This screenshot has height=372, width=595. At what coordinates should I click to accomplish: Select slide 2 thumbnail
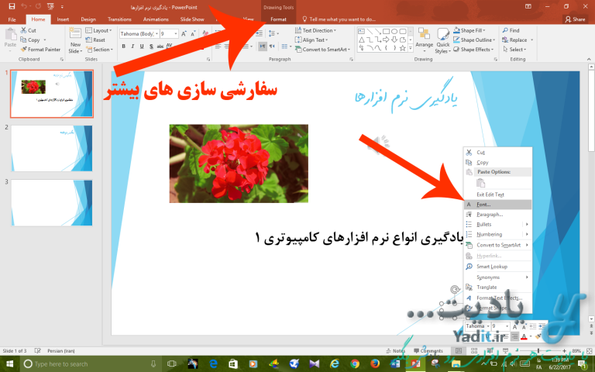tap(52, 149)
